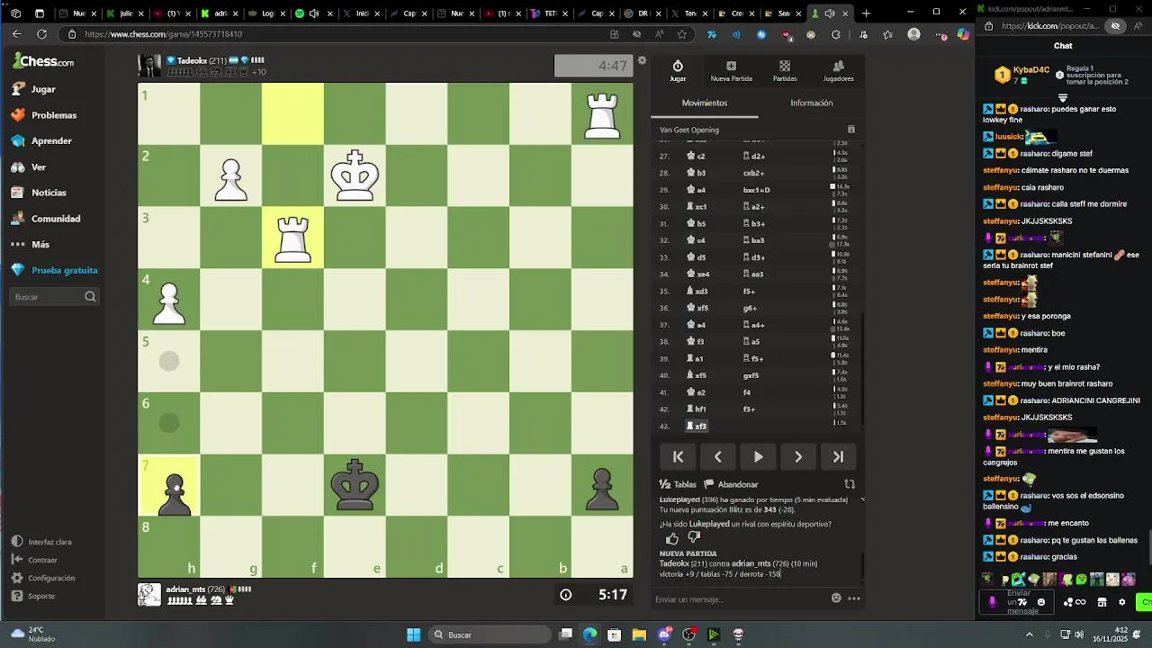Click Tadeokx player name at top

coord(192,60)
